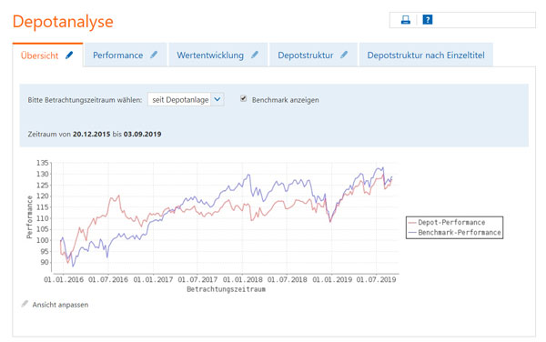
Task: Click the Benchmark anzeigen label
Action: (x=285, y=100)
